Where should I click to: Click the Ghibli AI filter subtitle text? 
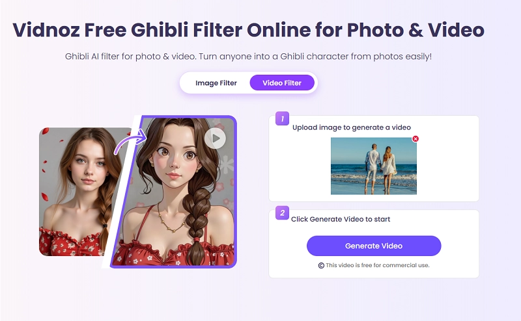[x=248, y=57]
